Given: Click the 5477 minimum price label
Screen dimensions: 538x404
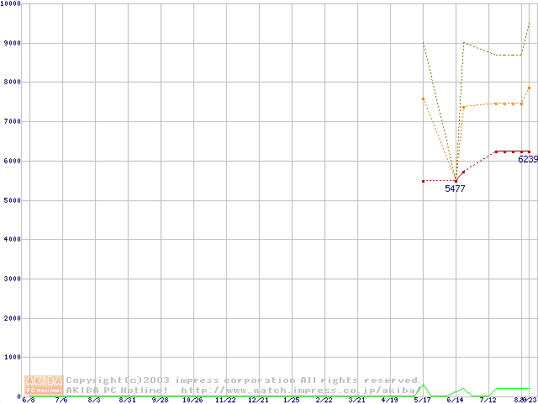Looking at the screenshot, I should [455, 189].
